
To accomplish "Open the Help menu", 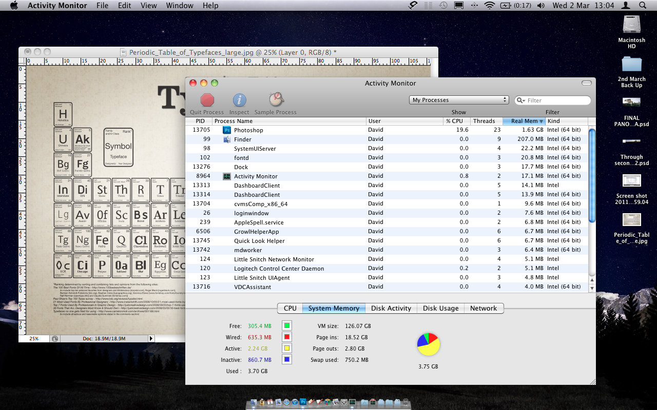I will point(210,6).
